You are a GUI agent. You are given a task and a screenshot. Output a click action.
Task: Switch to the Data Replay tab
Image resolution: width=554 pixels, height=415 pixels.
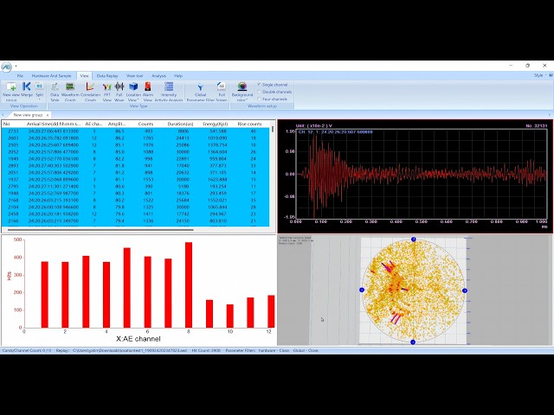(x=107, y=76)
